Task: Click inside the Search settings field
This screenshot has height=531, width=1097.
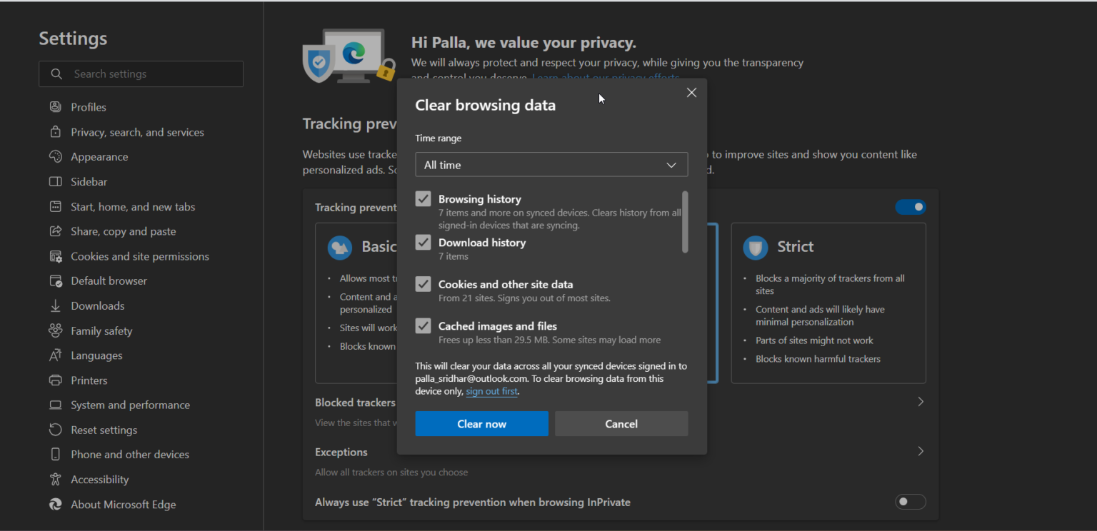Action: pyautogui.click(x=143, y=74)
